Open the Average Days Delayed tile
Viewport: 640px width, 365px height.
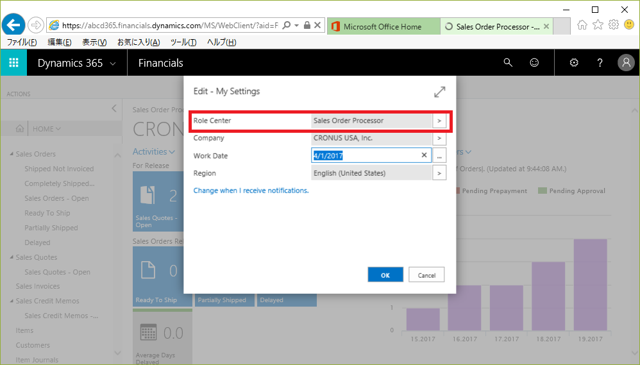162,337
